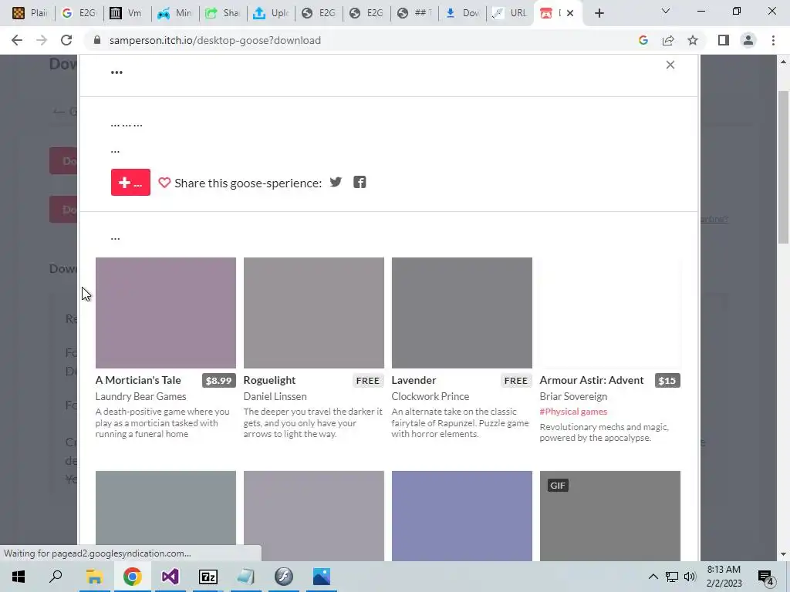The width and height of the screenshot is (790, 592).
Task: Visit Laundry Bear Games author page
Action: coord(140,396)
